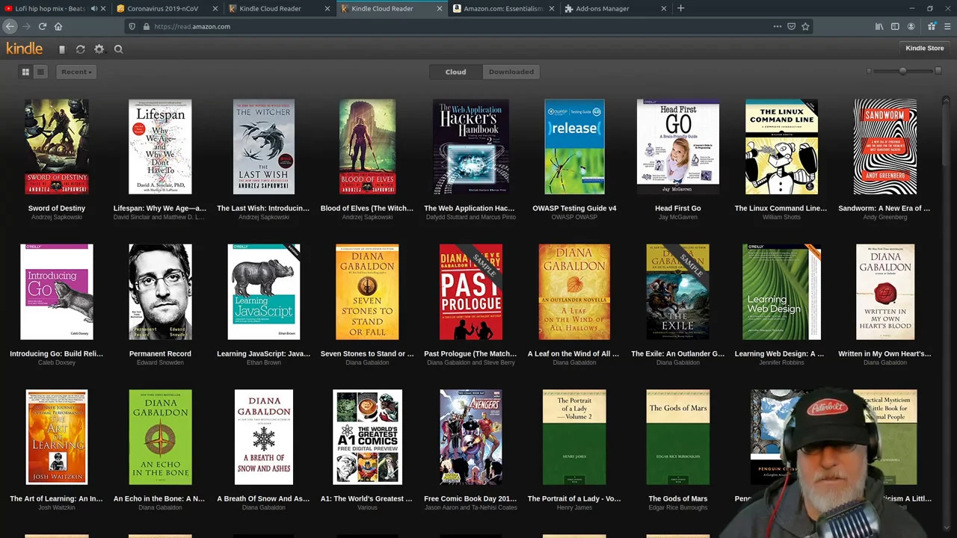Go to browser home page
The width and height of the screenshot is (957, 538).
(x=58, y=26)
